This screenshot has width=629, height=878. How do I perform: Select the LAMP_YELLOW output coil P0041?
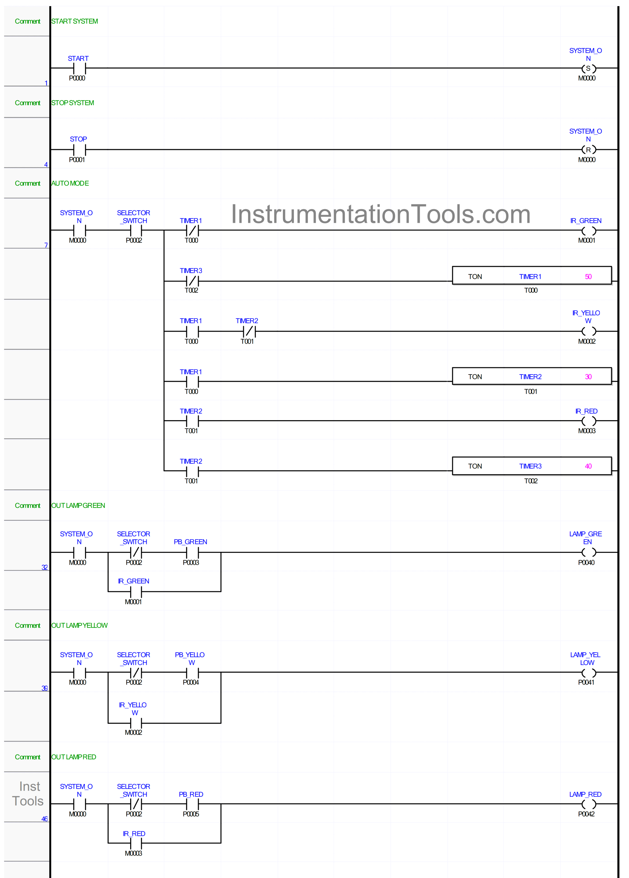click(589, 673)
